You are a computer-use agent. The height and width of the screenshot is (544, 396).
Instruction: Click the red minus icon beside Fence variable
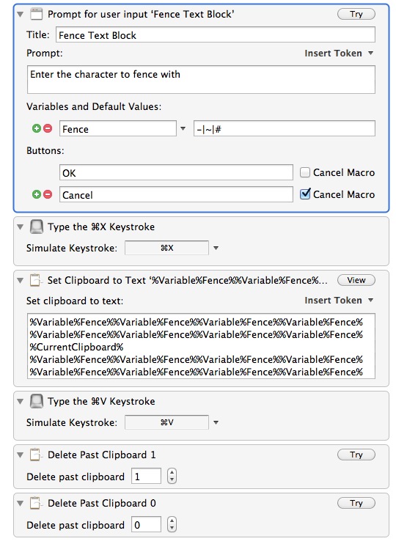pyautogui.click(x=48, y=128)
